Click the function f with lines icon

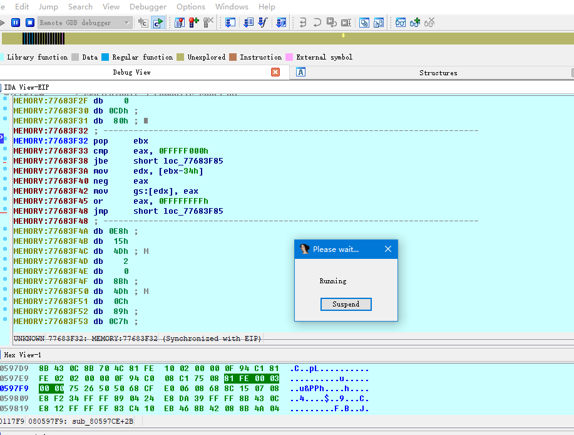click(263, 23)
